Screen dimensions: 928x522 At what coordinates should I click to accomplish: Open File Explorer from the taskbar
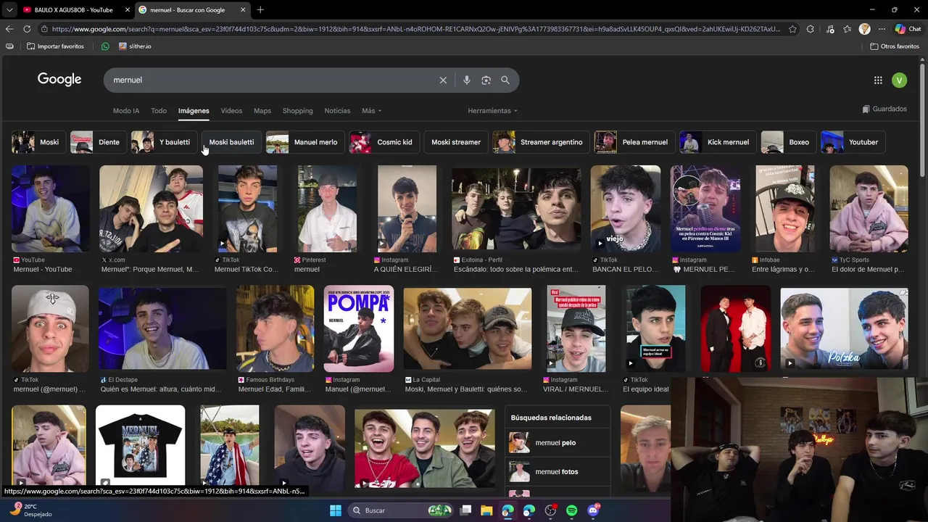pyautogui.click(x=486, y=510)
